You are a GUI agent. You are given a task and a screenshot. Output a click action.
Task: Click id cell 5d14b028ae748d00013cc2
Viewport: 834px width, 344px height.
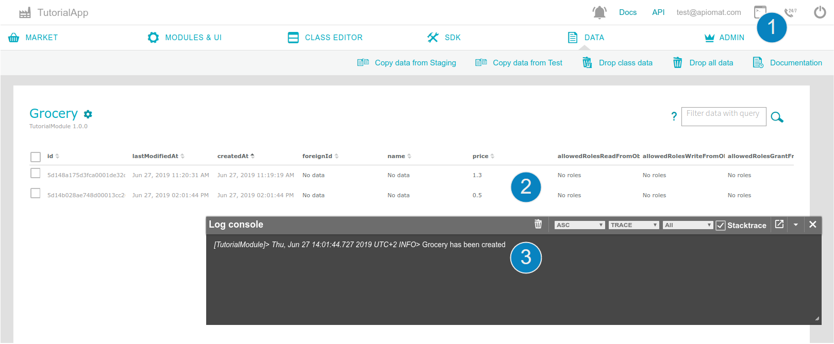pyautogui.click(x=86, y=195)
